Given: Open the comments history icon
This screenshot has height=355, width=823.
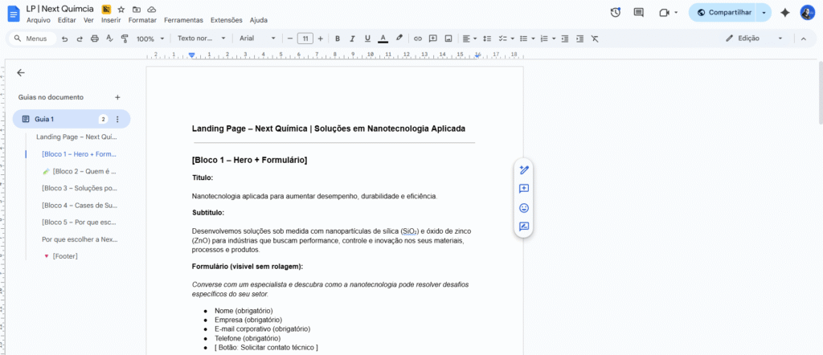Looking at the screenshot, I should (639, 12).
